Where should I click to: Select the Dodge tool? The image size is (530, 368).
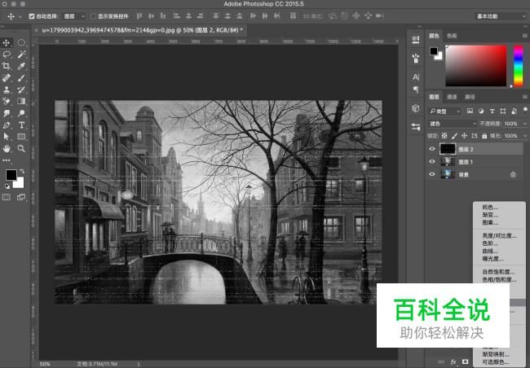click(21, 113)
